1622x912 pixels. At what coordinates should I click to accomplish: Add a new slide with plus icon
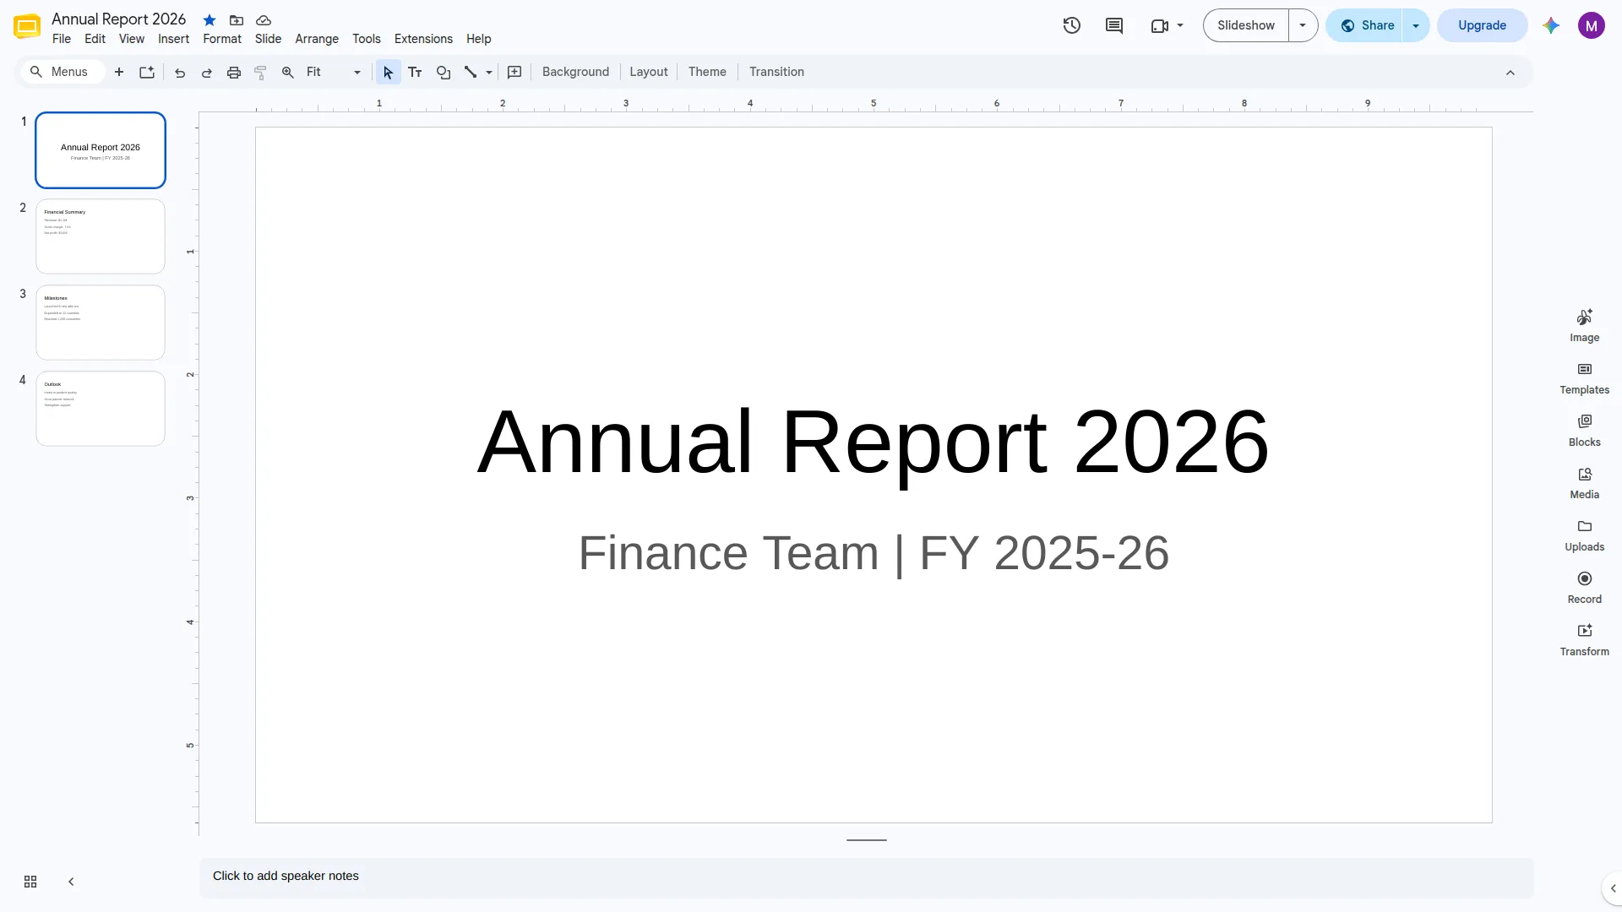119,72
